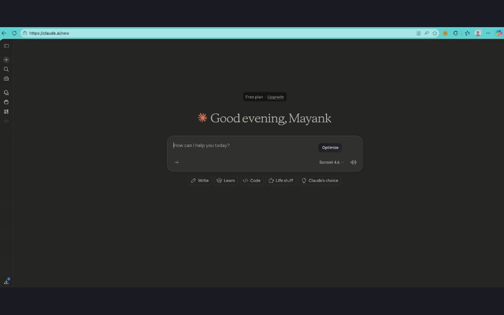View site info lock icon in address bar
The width and height of the screenshot is (504, 315).
[25, 33]
